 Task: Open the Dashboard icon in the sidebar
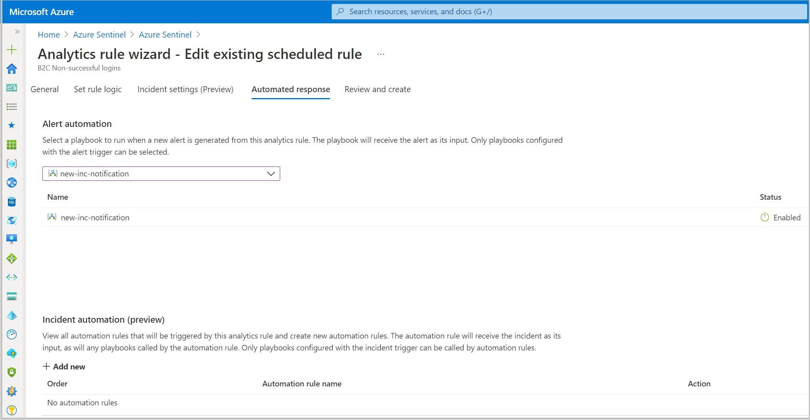(12, 88)
